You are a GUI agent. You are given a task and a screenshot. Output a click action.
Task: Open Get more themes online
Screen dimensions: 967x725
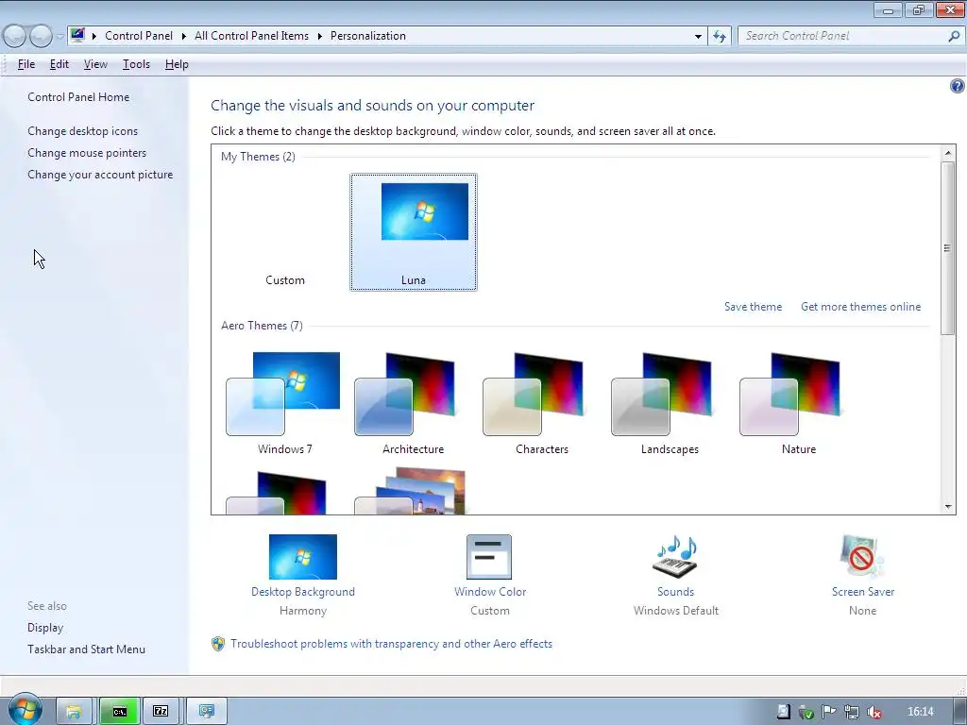click(x=860, y=307)
